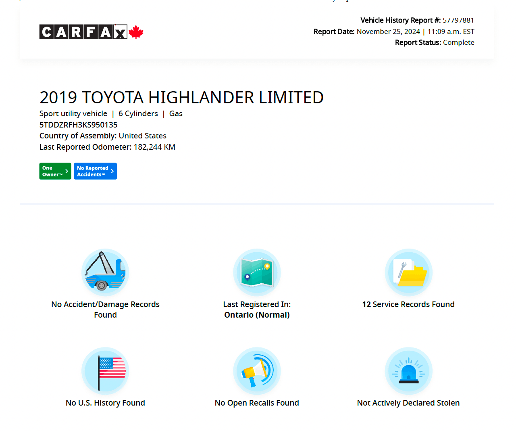Select Last Registered In label
516x431 pixels.
(x=257, y=304)
